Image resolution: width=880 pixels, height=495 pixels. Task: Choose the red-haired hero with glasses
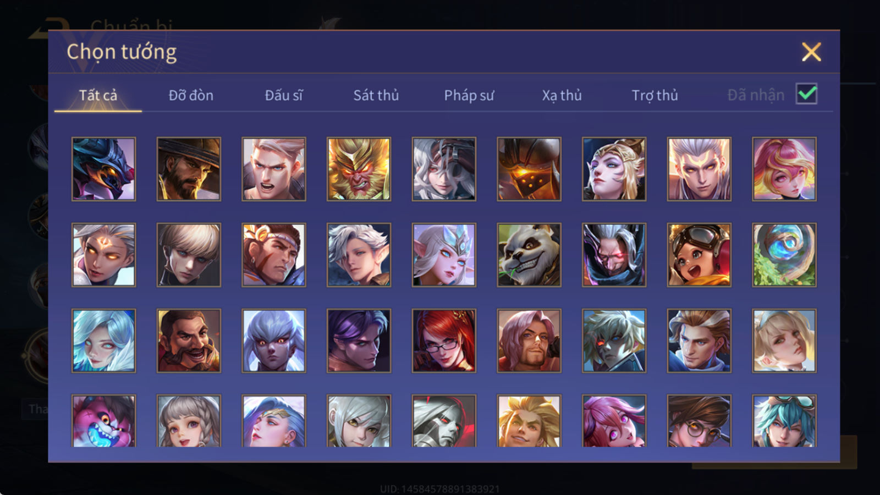tap(444, 340)
